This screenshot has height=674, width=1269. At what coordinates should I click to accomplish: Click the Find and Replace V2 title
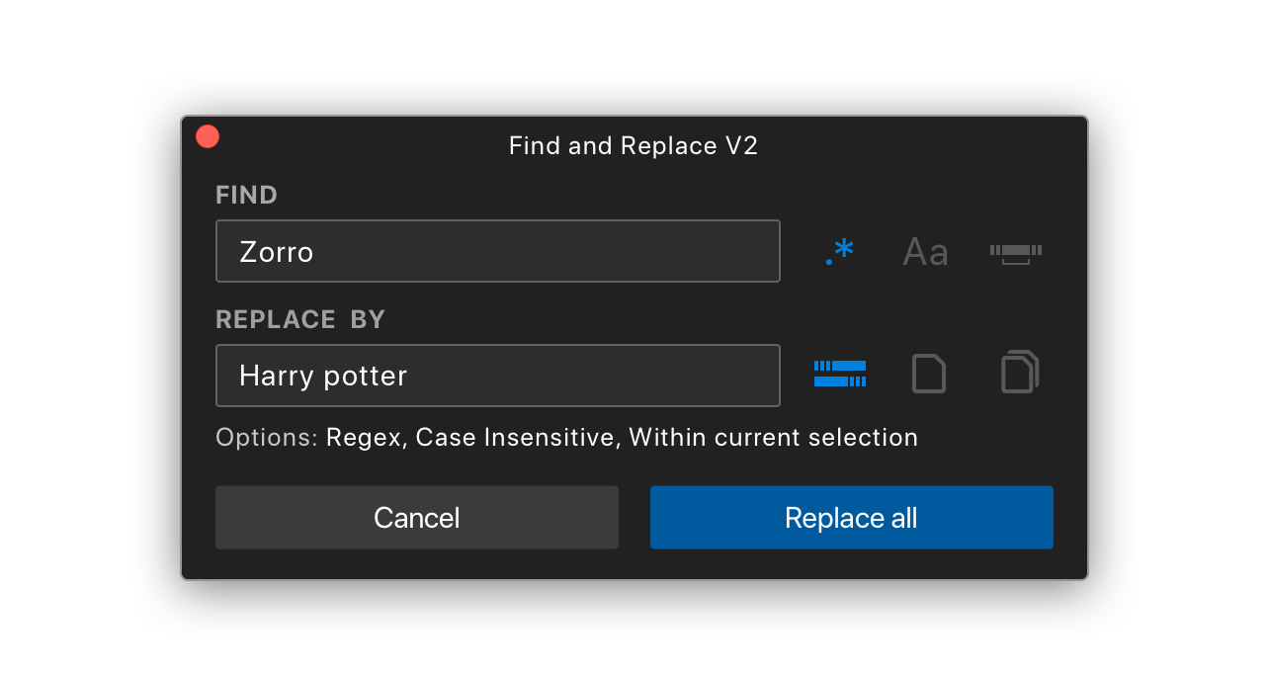634,146
